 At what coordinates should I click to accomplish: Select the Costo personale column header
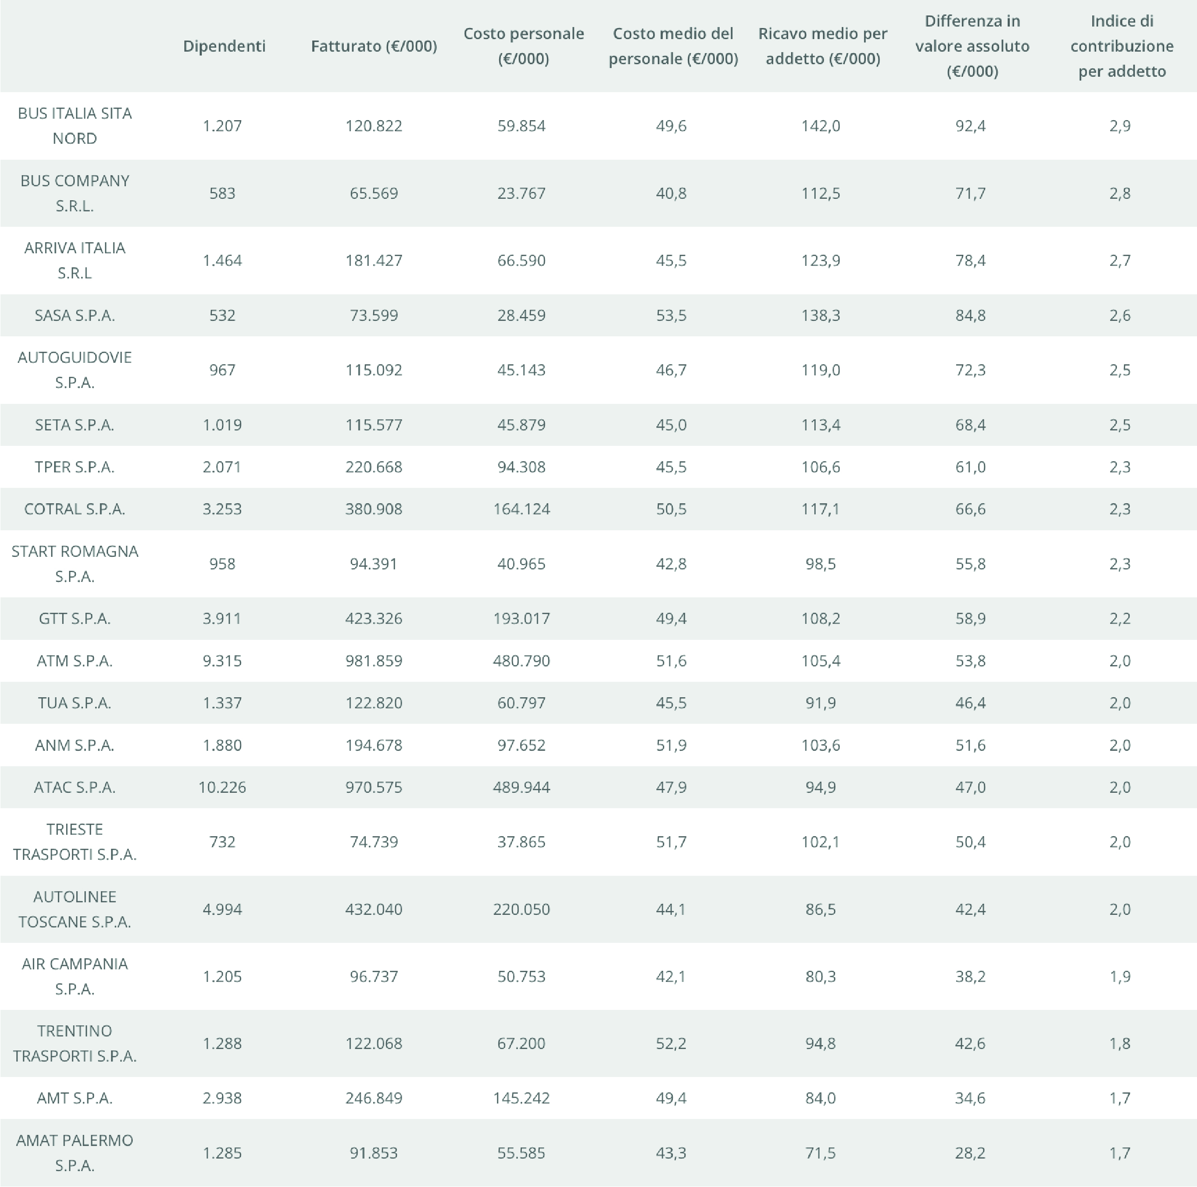coord(524,46)
